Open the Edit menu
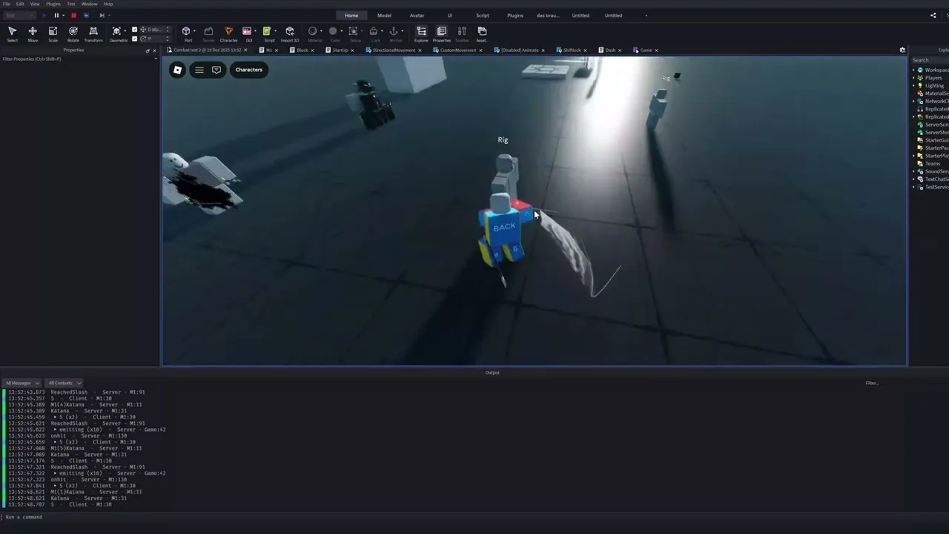This screenshot has width=949, height=534. pyautogui.click(x=20, y=4)
